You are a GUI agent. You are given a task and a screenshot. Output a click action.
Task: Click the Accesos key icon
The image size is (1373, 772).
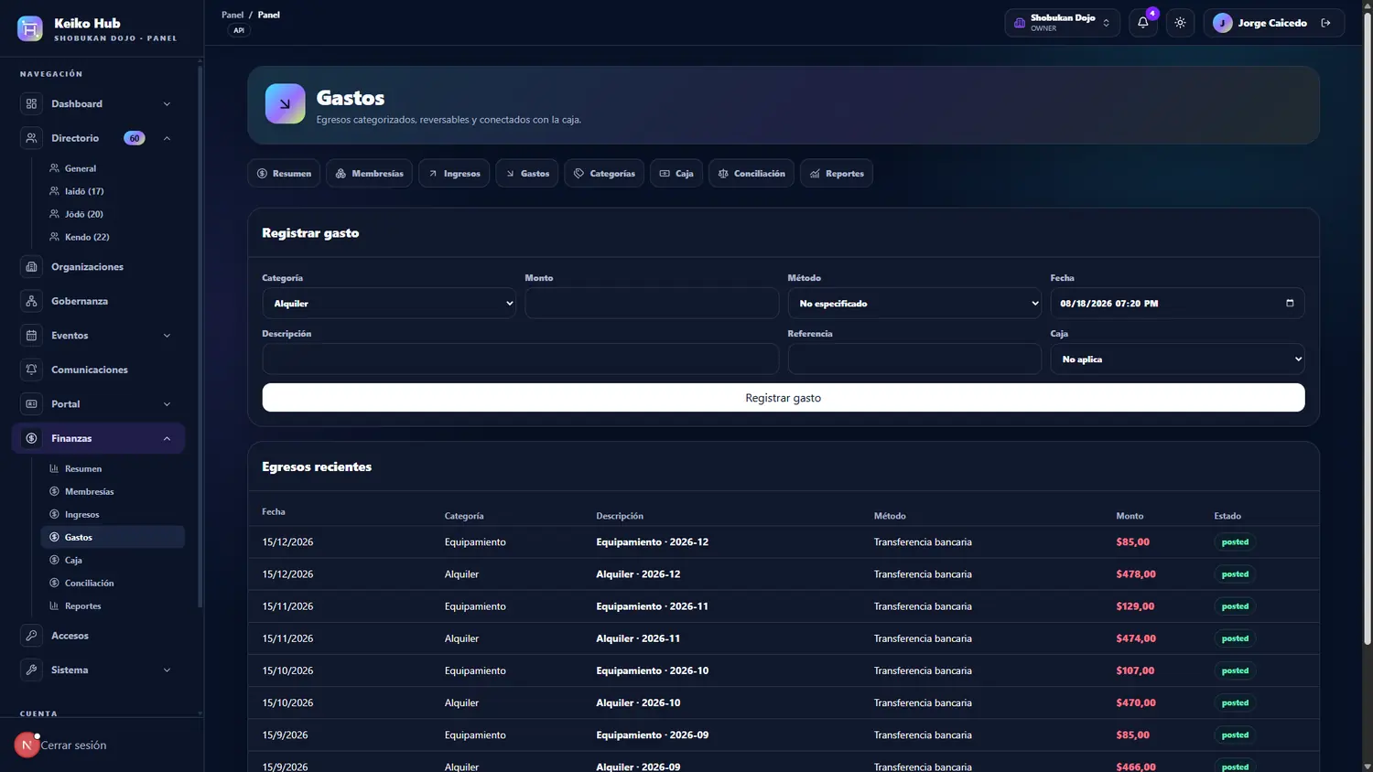[32, 636]
